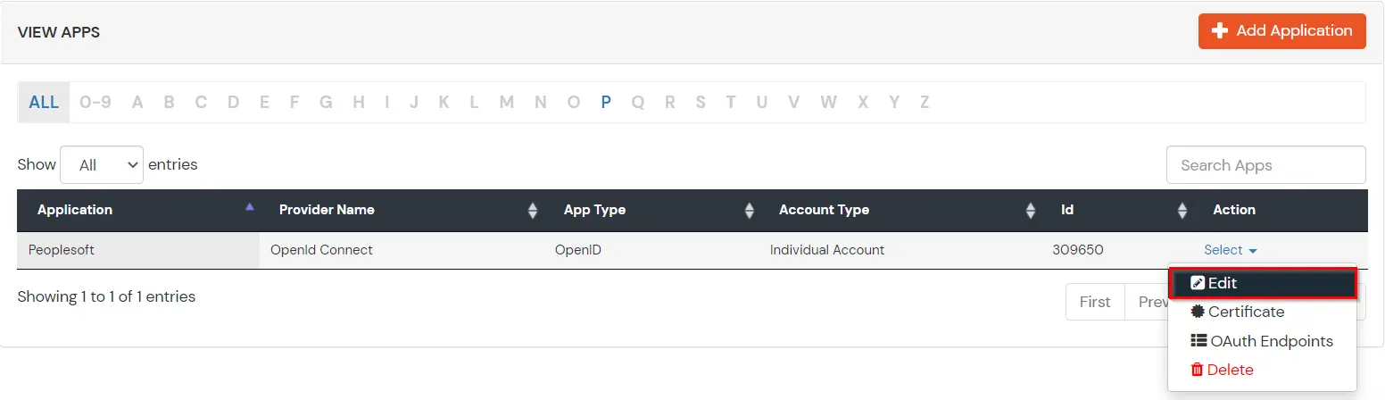Toggle Select dropdown for Peoplesoft
The image size is (1385, 400).
point(1231,251)
